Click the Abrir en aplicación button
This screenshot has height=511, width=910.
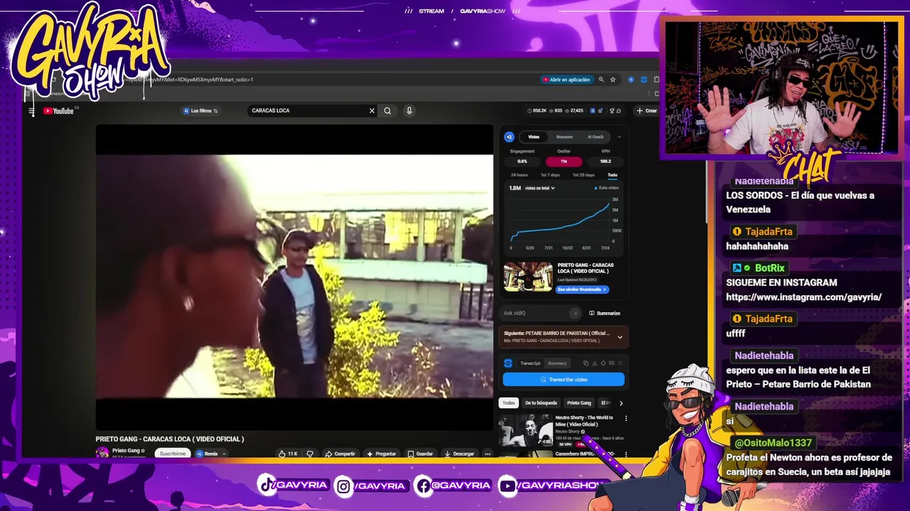tap(566, 79)
